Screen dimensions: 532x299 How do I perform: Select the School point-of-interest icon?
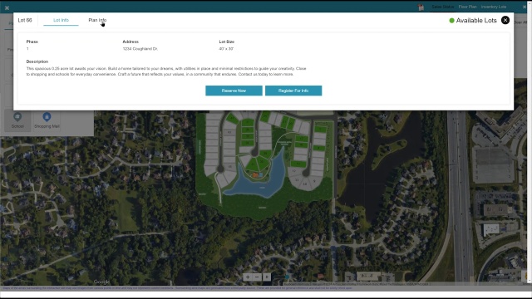[17, 120]
